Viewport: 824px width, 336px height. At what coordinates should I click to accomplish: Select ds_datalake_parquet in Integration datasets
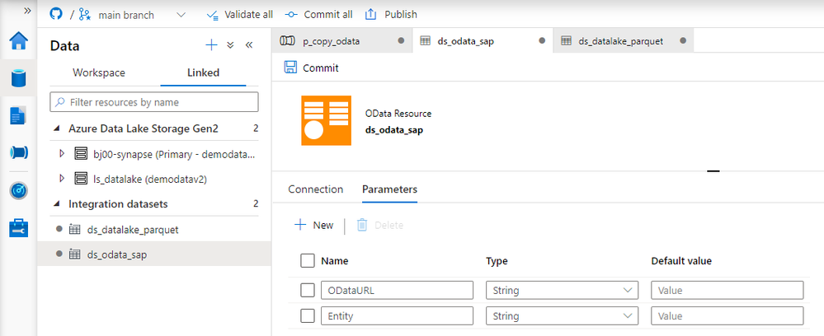pyautogui.click(x=132, y=230)
